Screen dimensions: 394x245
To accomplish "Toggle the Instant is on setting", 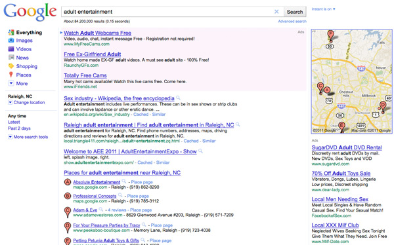I will coord(323,9).
